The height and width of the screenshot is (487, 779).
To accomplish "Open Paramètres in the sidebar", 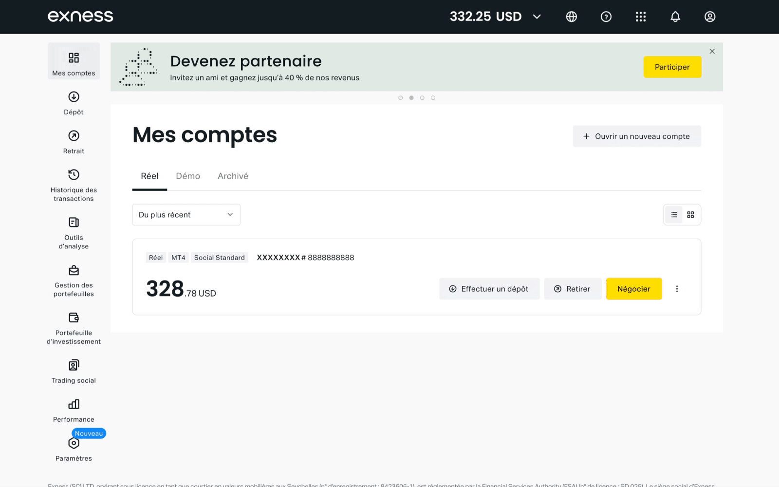I will [x=74, y=450].
